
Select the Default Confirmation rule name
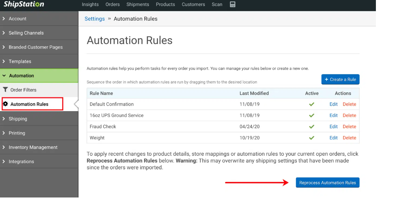[x=112, y=104]
